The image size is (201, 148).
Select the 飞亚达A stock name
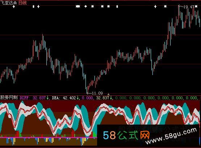[x=8, y=3]
